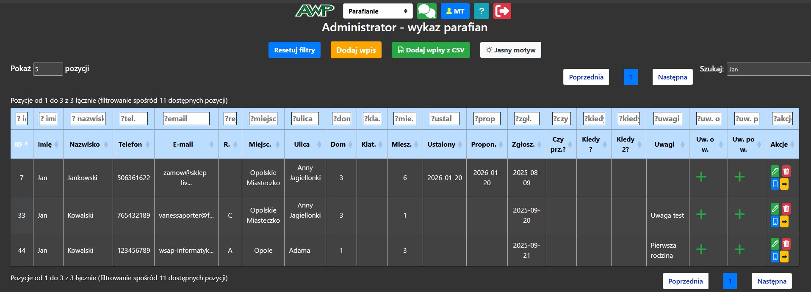Click the Resetuj filtry button
The image size is (811, 292).
pyautogui.click(x=294, y=50)
